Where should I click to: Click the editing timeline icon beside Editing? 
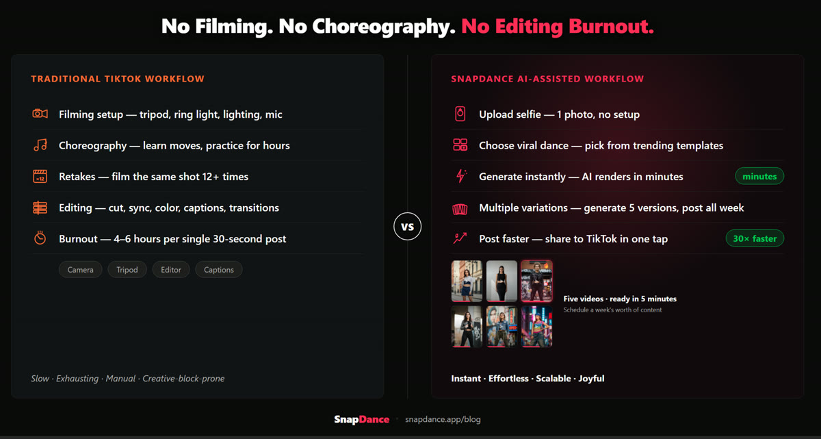click(x=40, y=208)
